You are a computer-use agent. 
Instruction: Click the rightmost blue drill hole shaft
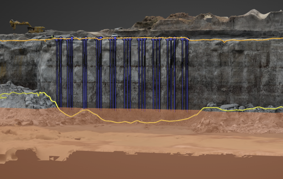(187, 74)
